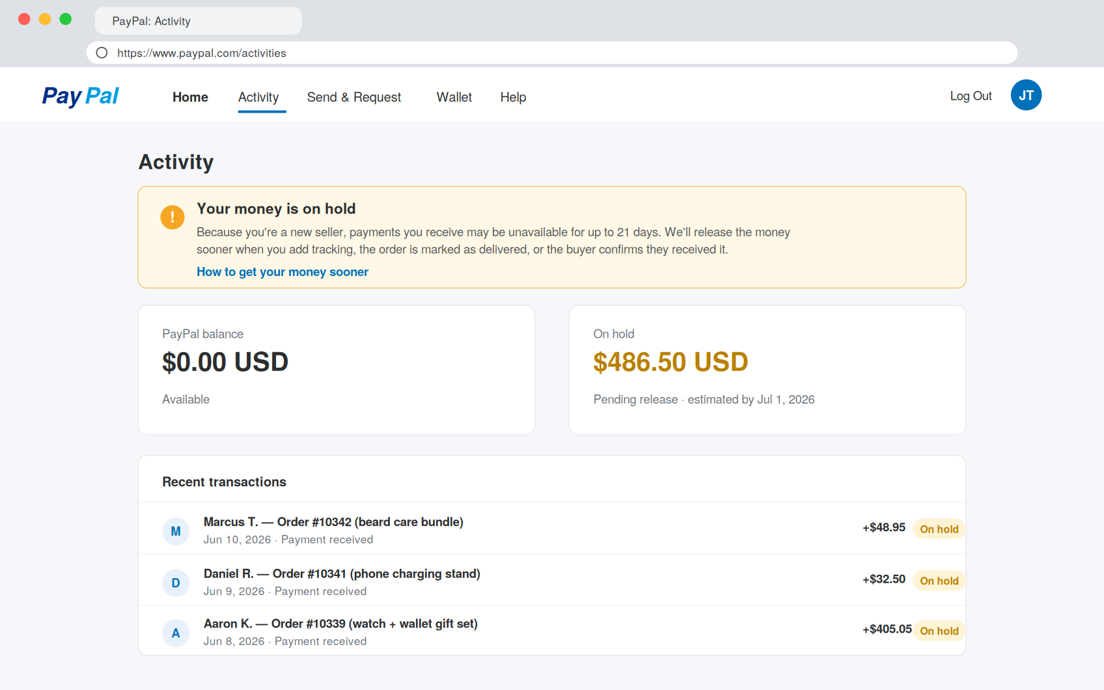
Task: Click the yellow minimize window button
Action: click(x=45, y=19)
